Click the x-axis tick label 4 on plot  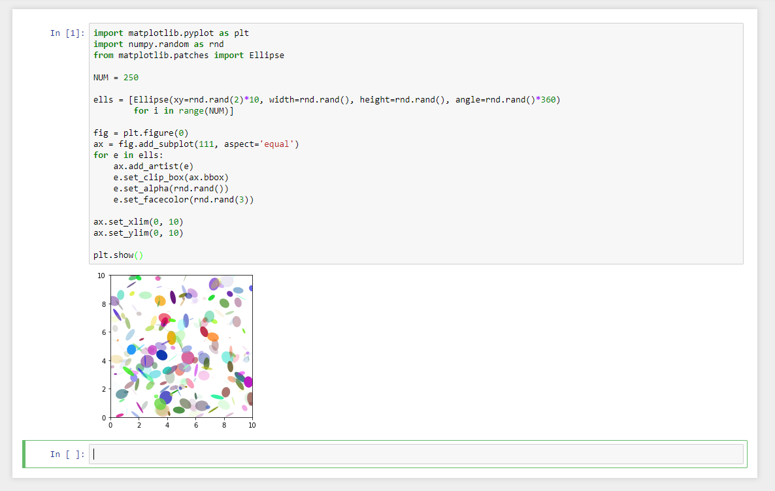pyautogui.click(x=167, y=425)
